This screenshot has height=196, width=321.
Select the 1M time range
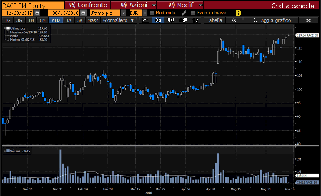(31, 20)
